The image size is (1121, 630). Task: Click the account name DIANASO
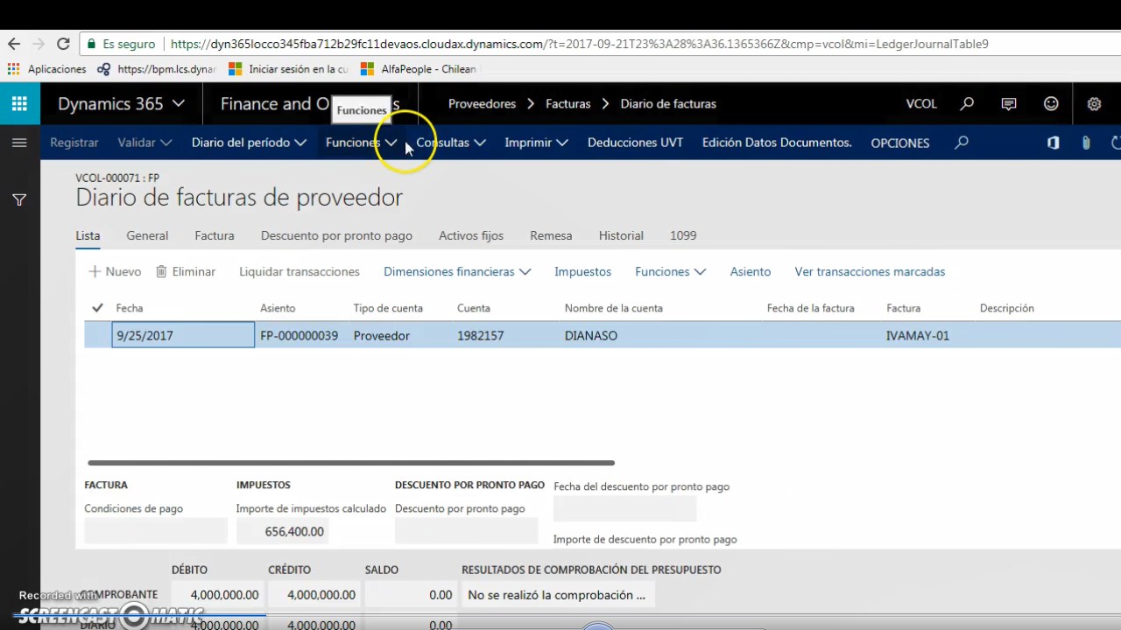tap(591, 335)
